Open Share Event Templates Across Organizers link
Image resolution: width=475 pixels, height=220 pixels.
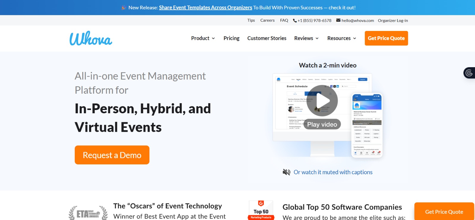(205, 8)
